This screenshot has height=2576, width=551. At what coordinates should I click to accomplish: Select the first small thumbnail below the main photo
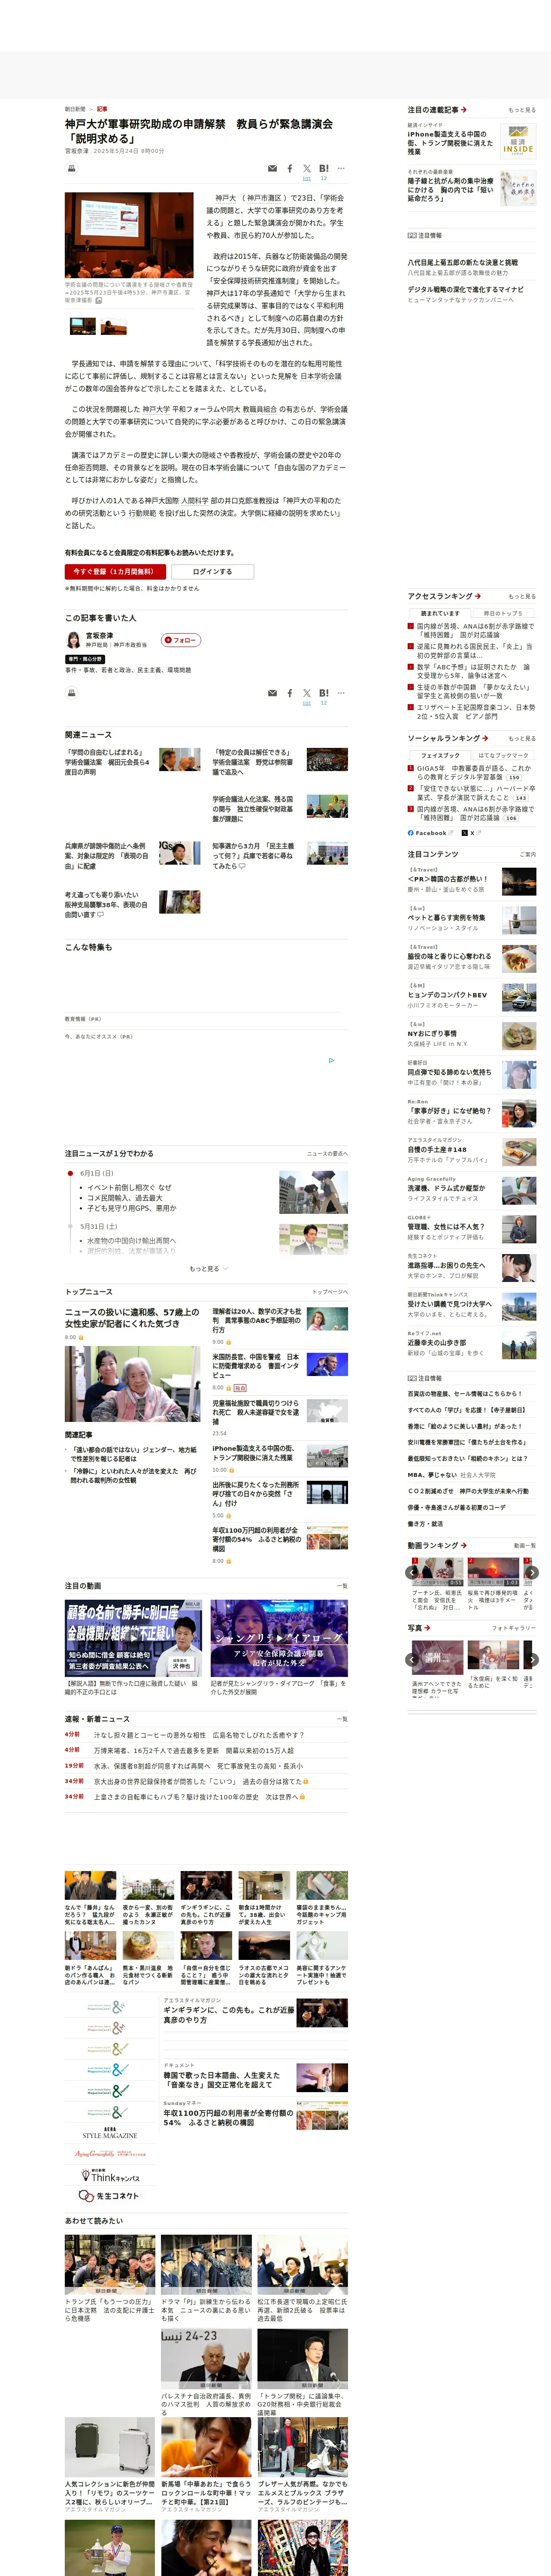[x=83, y=326]
